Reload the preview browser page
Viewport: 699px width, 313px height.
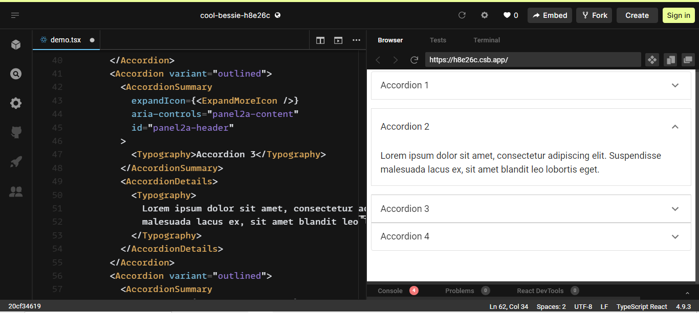click(x=414, y=60)
